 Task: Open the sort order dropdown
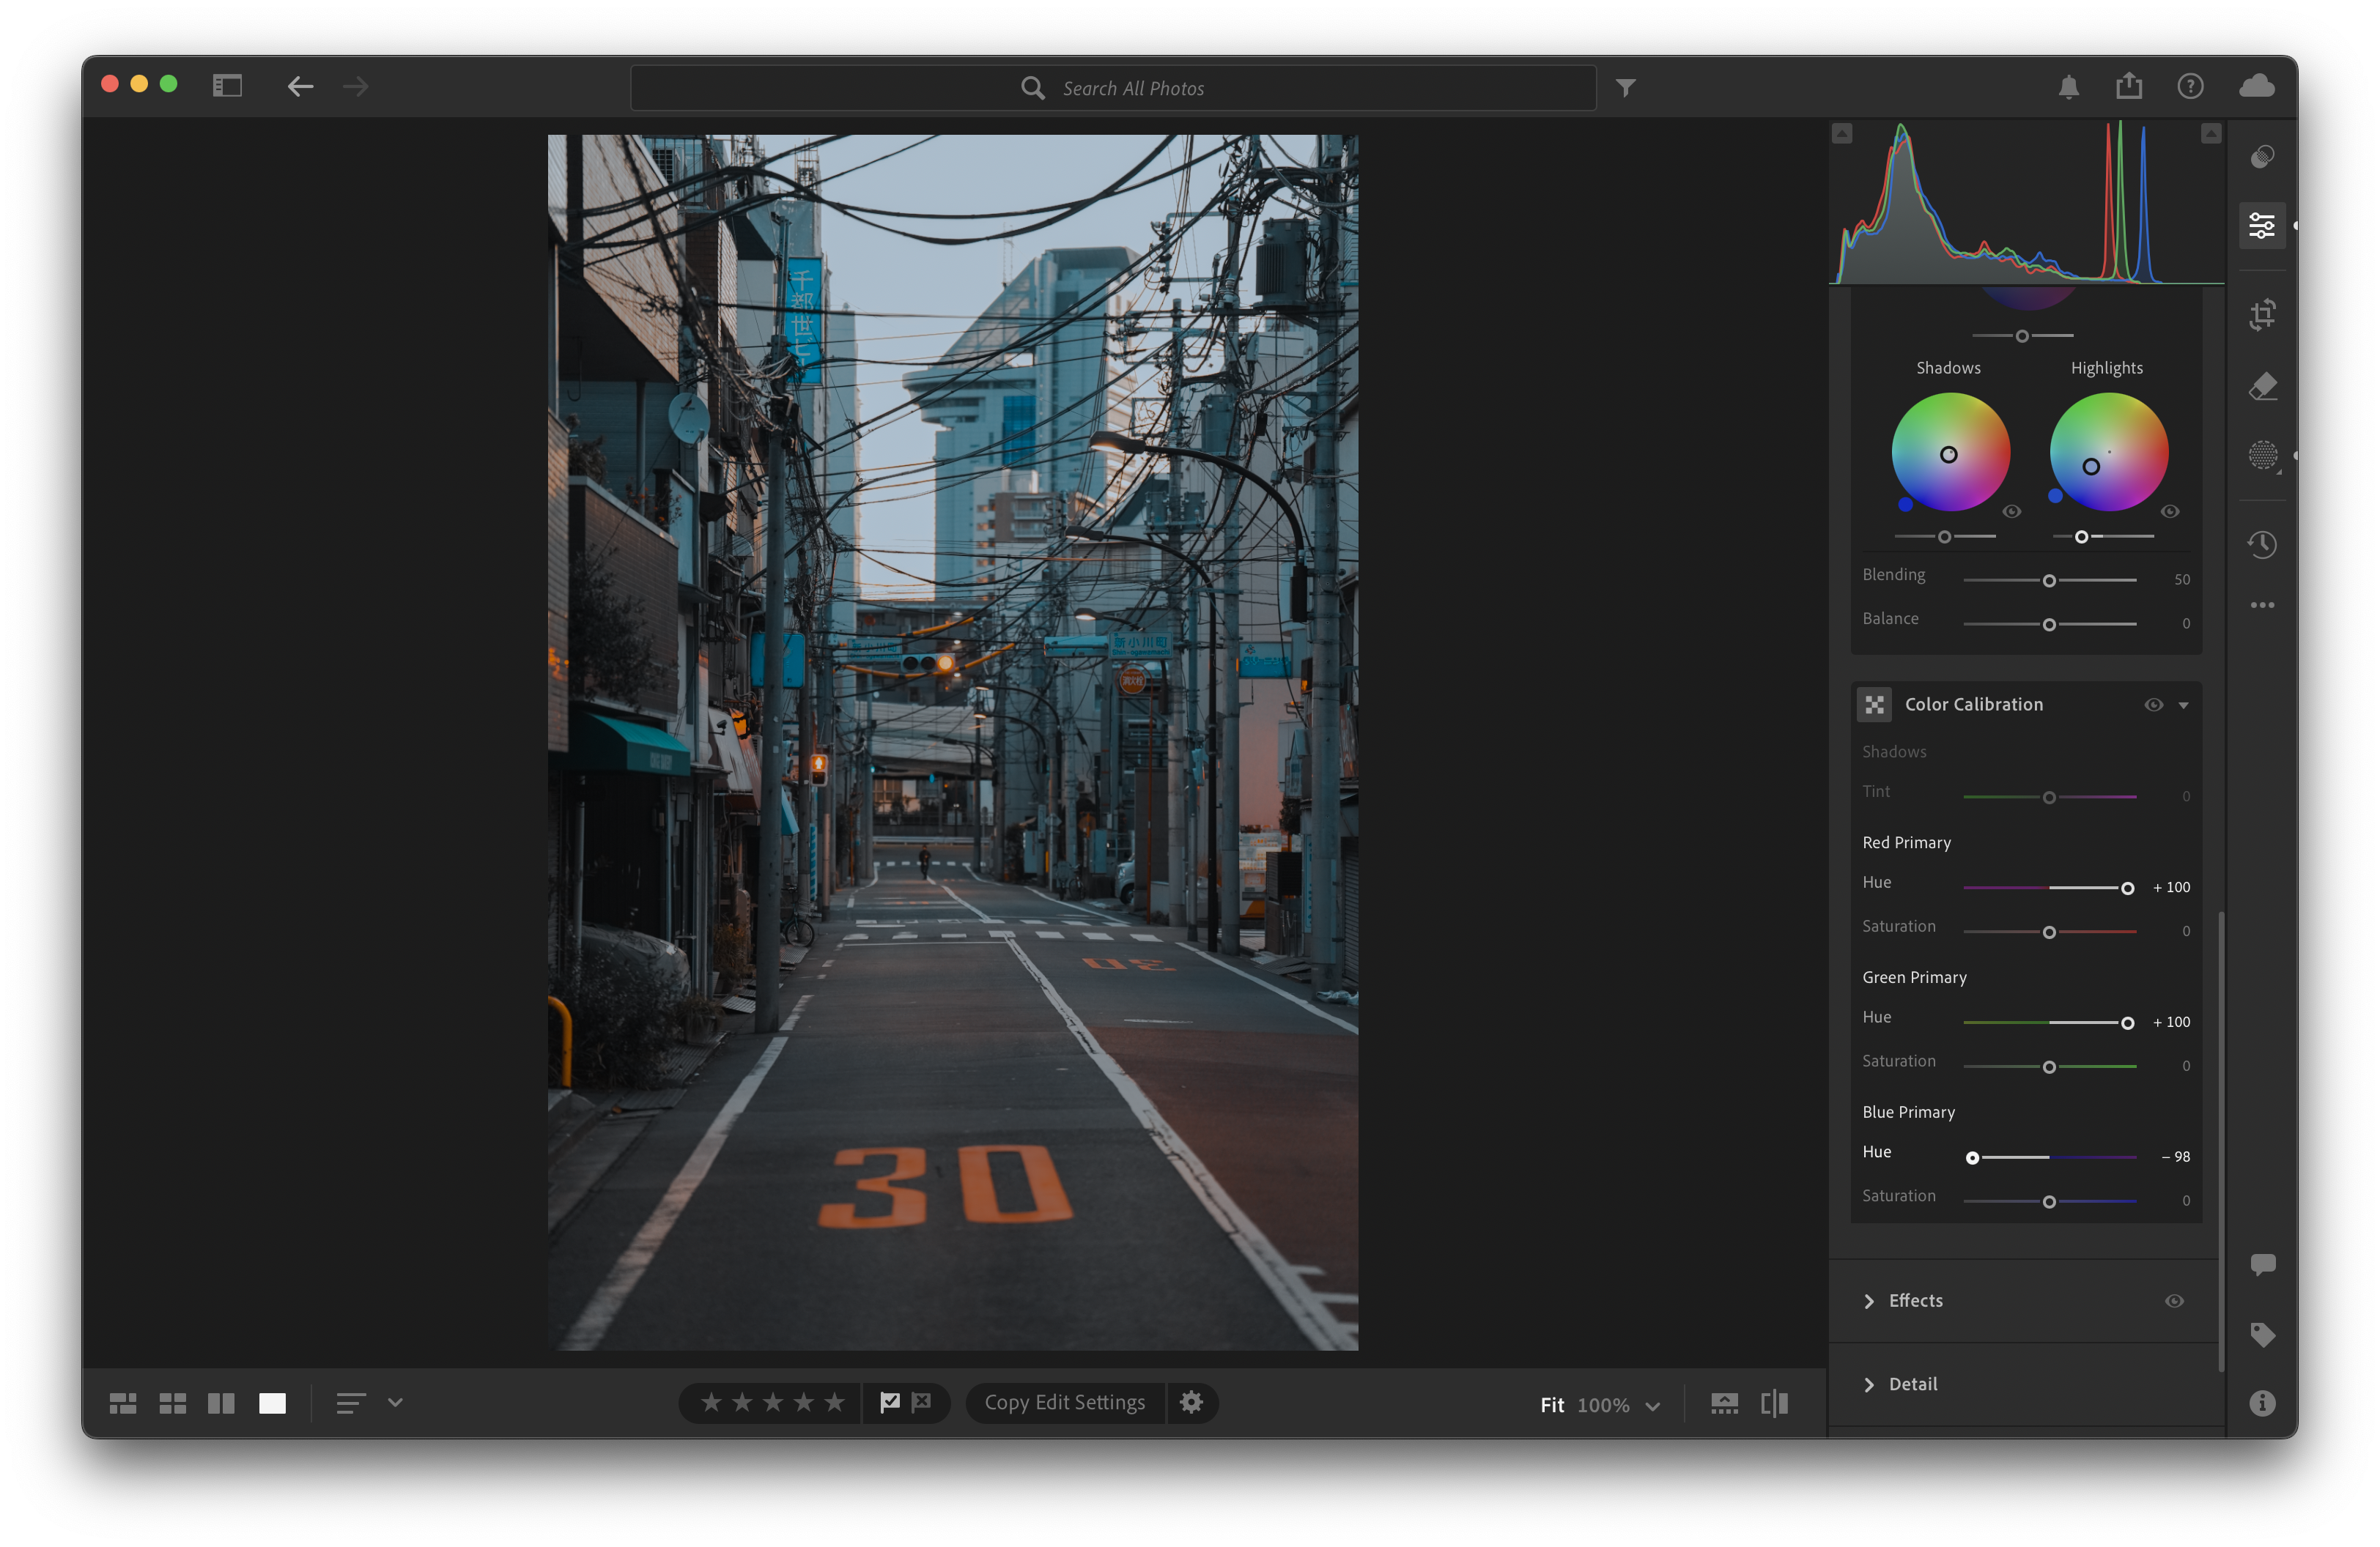coord(395,1403)
